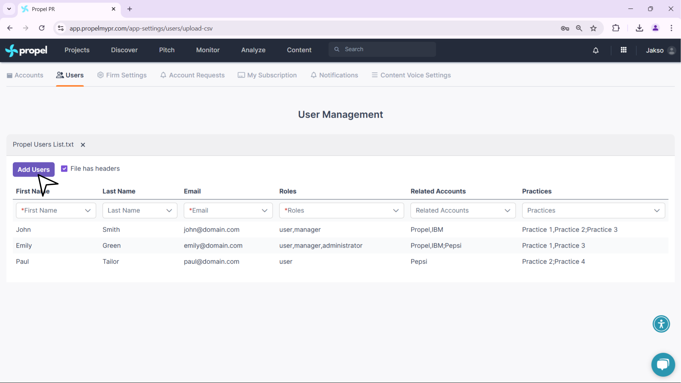Click the browser address bar URL
This screenshot has width=681, height=383.
tap(141, 28)
